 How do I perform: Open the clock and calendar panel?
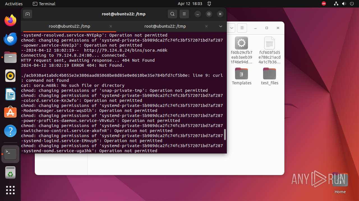click(190, 4)
